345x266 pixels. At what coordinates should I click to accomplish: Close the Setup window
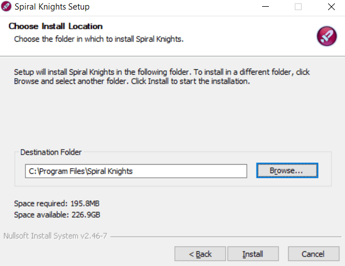point(331,7)
